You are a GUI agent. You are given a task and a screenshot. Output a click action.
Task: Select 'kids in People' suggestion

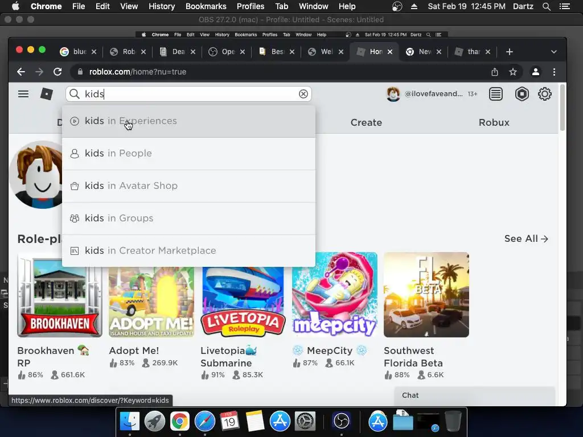(189, 154)
